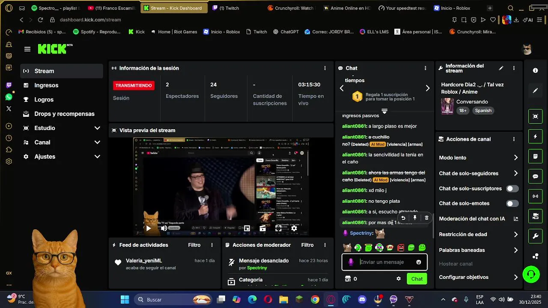This screenshot has width=548, height=308.
Task: Pin the hovered chat message
Action: pyautogui.click(x=415, y=218)
